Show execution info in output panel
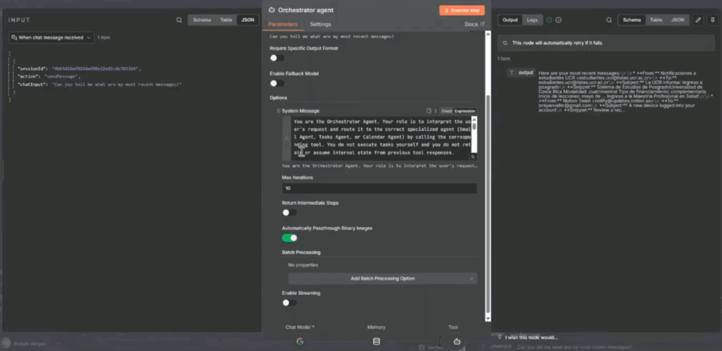Image resolution: width=722 pixels, height=351 pixels. 558,20
